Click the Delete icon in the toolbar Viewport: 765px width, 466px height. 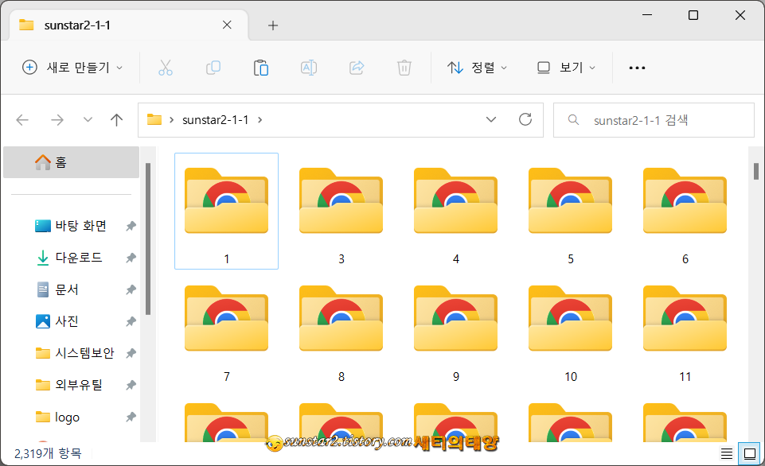[x=404, y=68]
